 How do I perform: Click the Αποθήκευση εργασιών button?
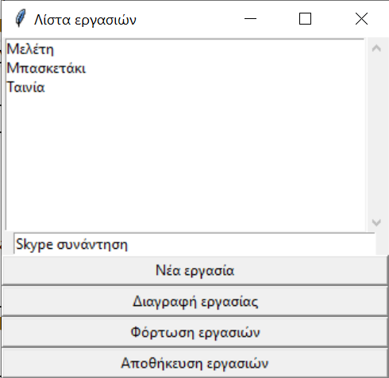click(194, 363)
